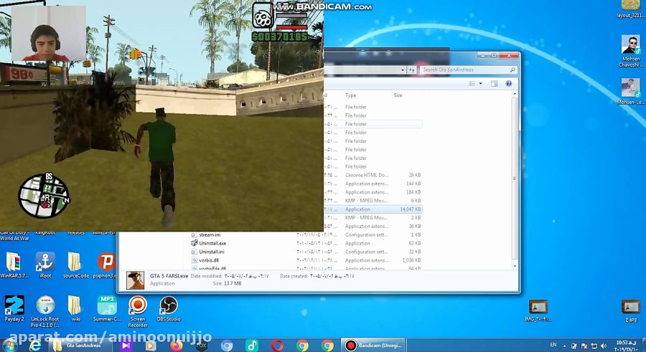Open the change view dropdown arrow
Screen dimensions: 646x352
(480, 84)
